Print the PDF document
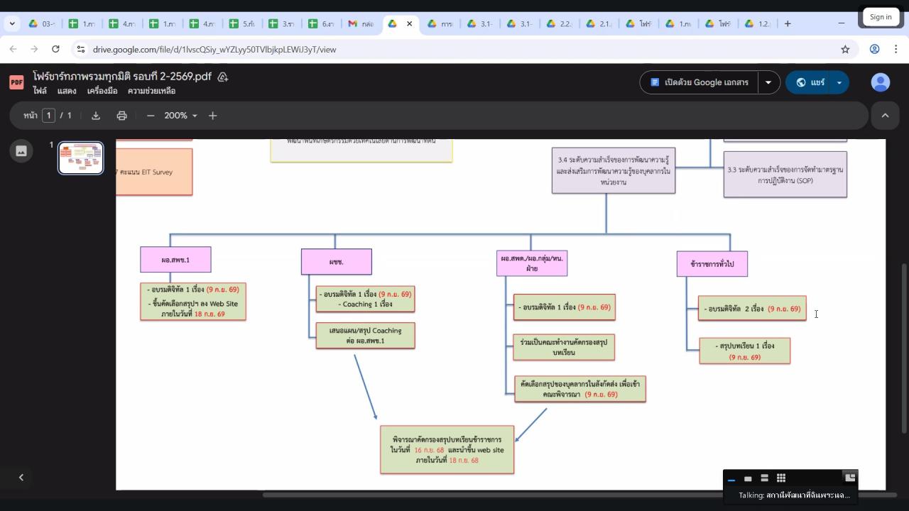 (x=121, y=116)
